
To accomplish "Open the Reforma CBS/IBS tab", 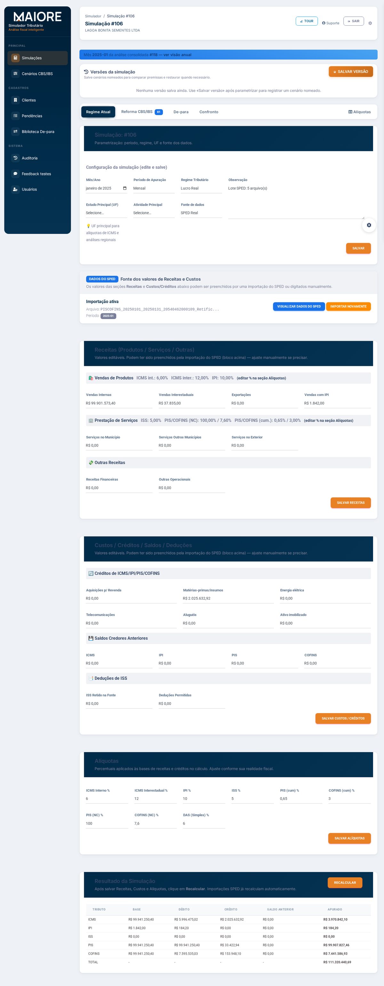I will pos(142,112).
